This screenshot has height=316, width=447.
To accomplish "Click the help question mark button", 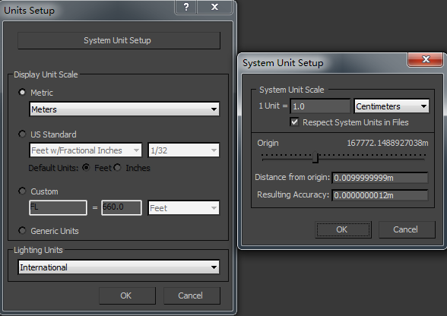I will pos(185,7).
